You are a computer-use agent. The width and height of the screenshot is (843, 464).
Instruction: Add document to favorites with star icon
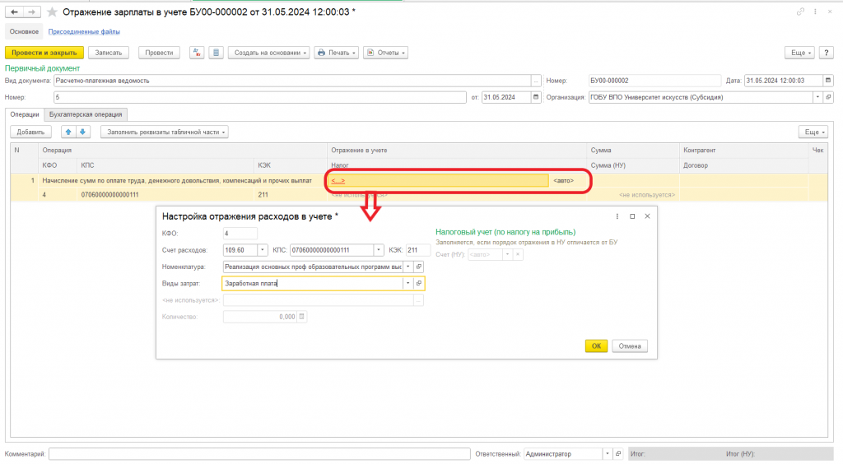(x=52, y=12)
